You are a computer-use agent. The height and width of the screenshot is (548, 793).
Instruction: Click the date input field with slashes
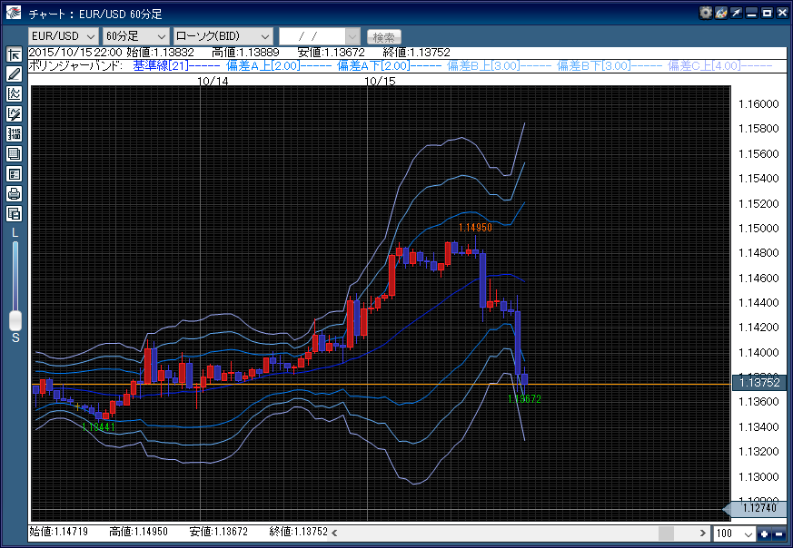point(312,36)
